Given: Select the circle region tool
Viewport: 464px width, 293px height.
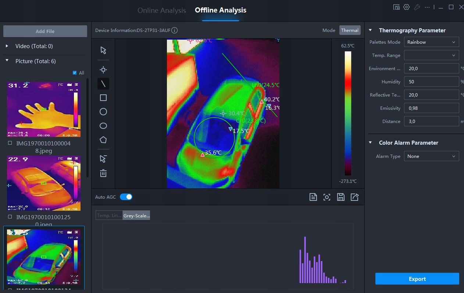Looking at the screenshot, I should click(x=103, y=112).
